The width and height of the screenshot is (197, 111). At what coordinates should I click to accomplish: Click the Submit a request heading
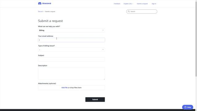tap(50, 21)
